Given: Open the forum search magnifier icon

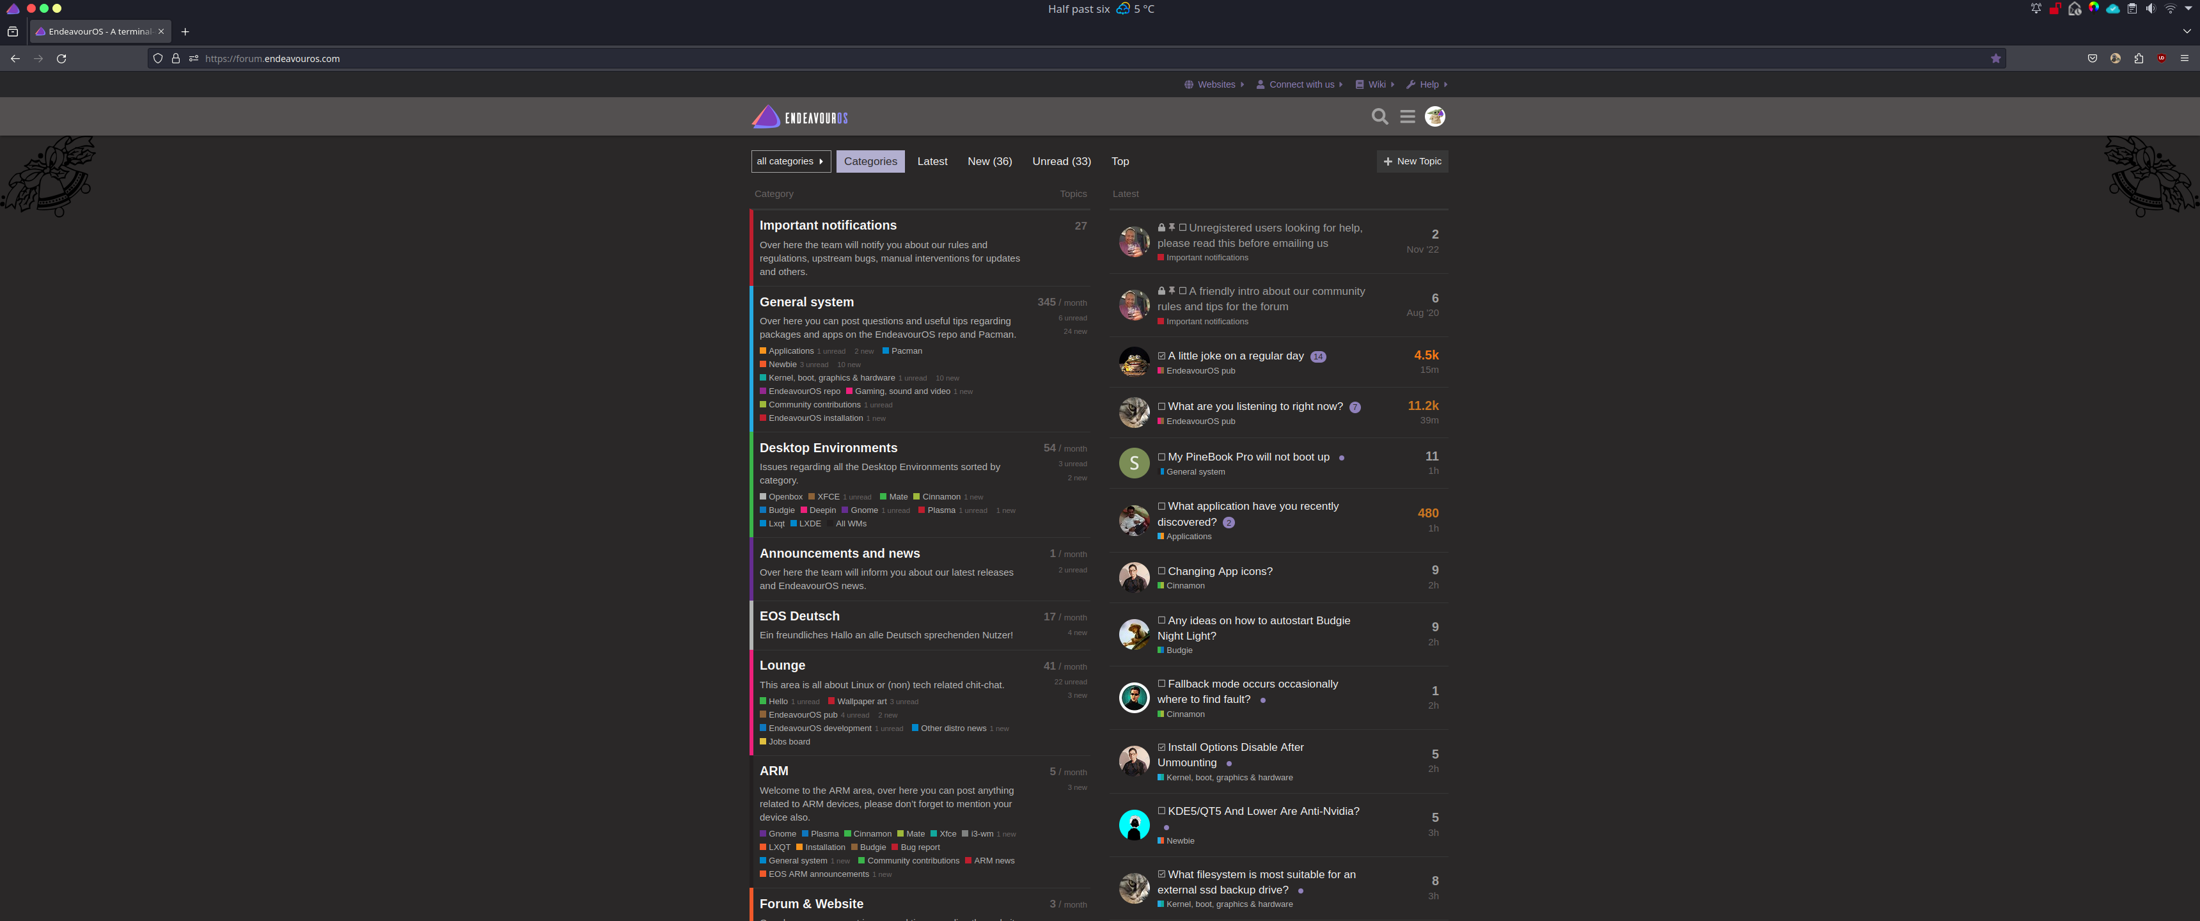Looking at the screenshot, I should tap(1379, 116).
